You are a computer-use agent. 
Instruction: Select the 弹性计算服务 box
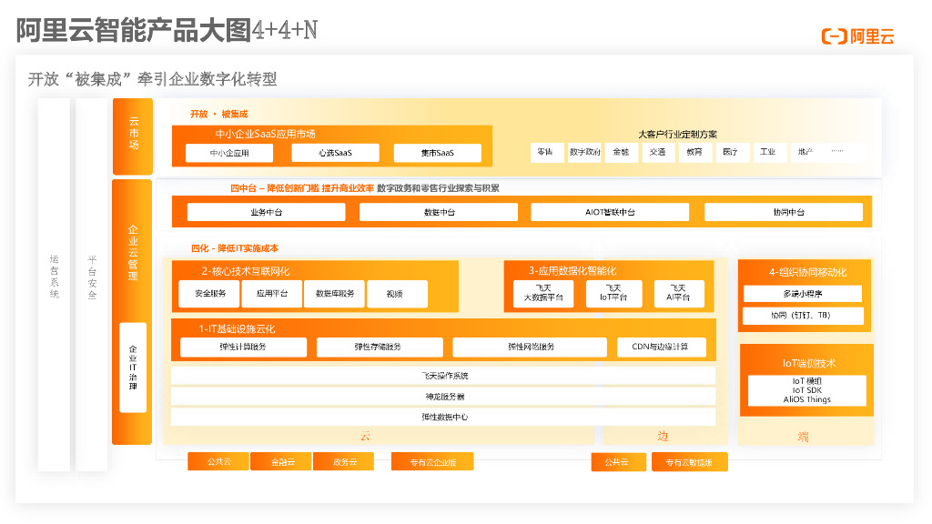pos(243,347)
